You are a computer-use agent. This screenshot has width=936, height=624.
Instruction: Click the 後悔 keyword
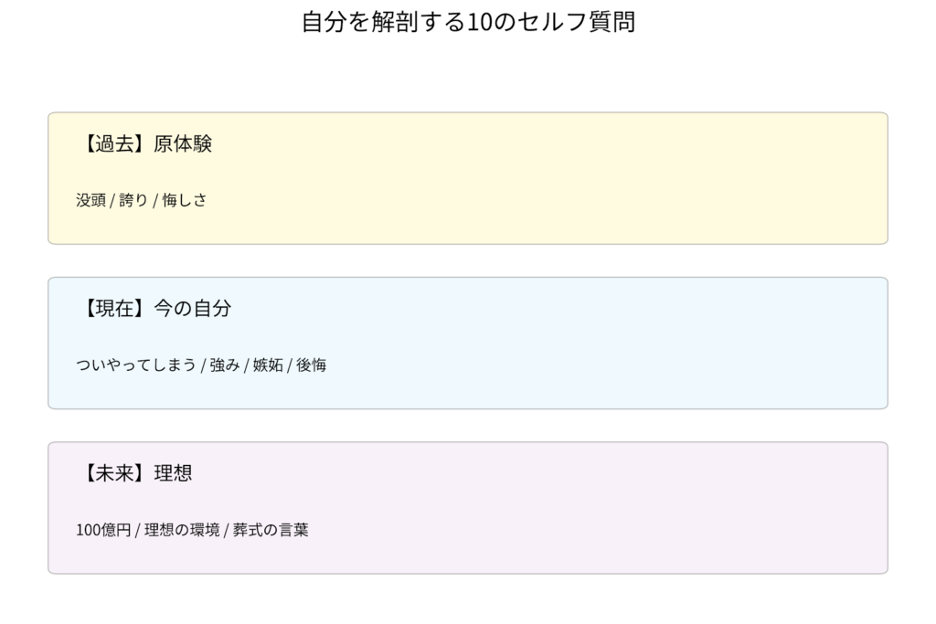(311, 365)
